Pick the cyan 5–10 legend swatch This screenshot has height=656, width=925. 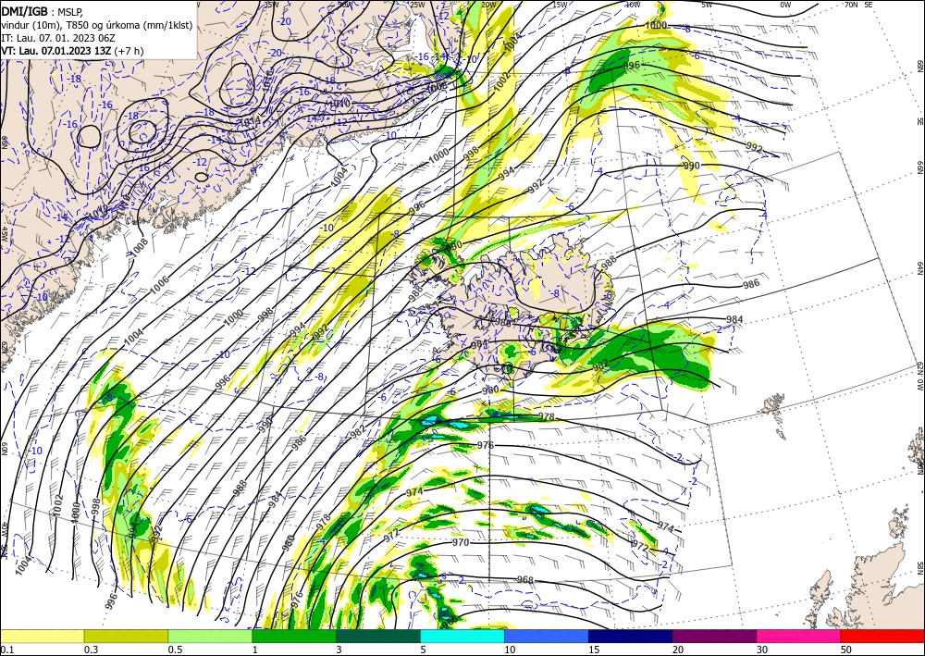click(462, 636)
